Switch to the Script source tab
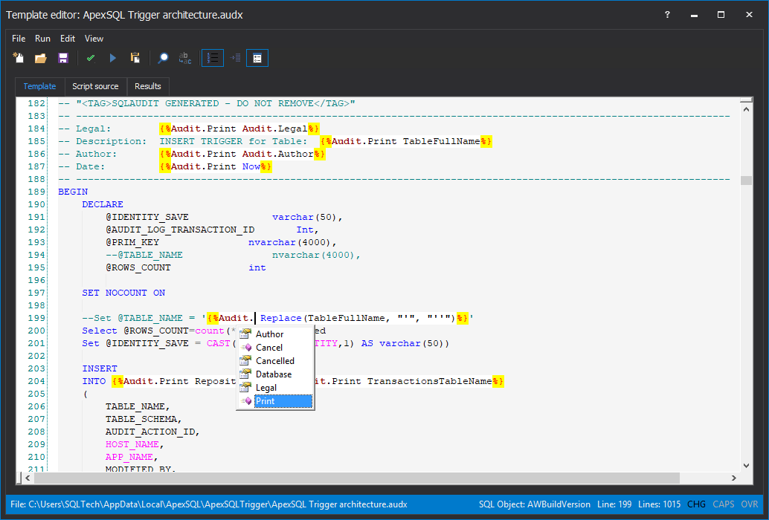The image size is (769, 520). (95, 86)
